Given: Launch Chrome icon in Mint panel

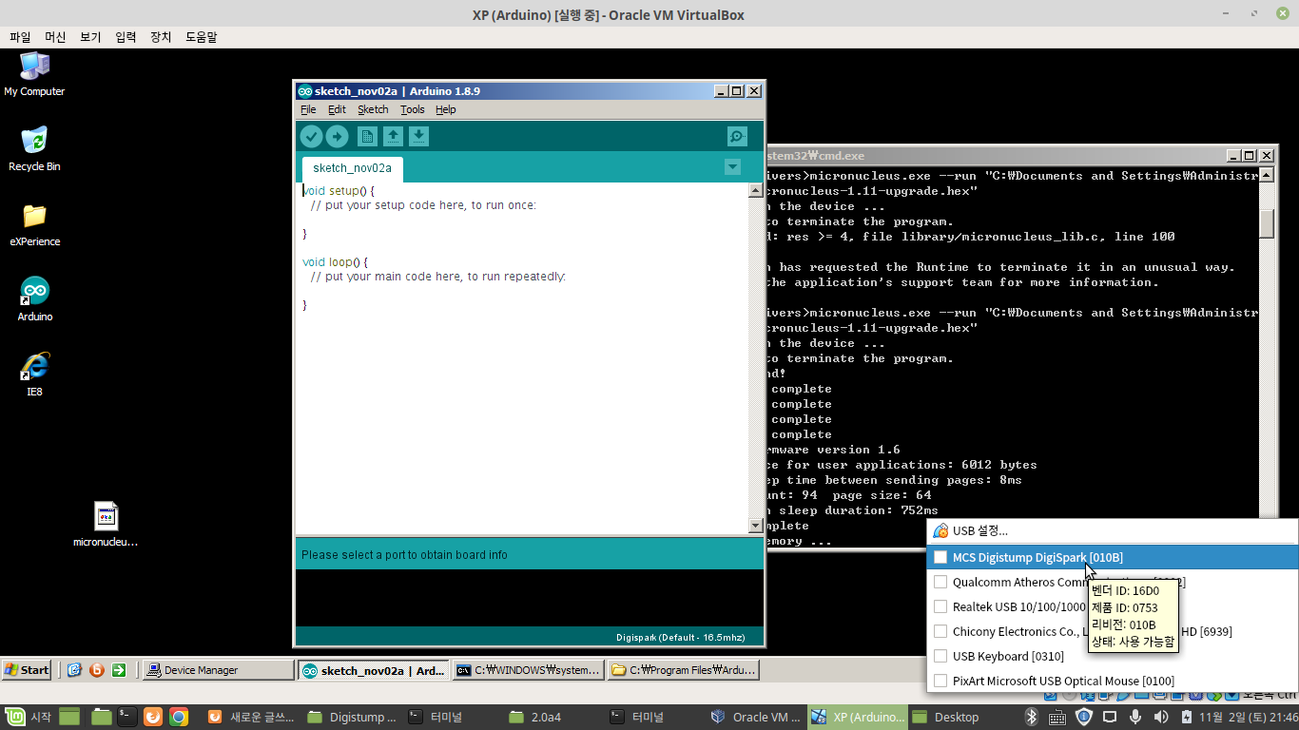Looking at the screenshot, I should (179, 717).
